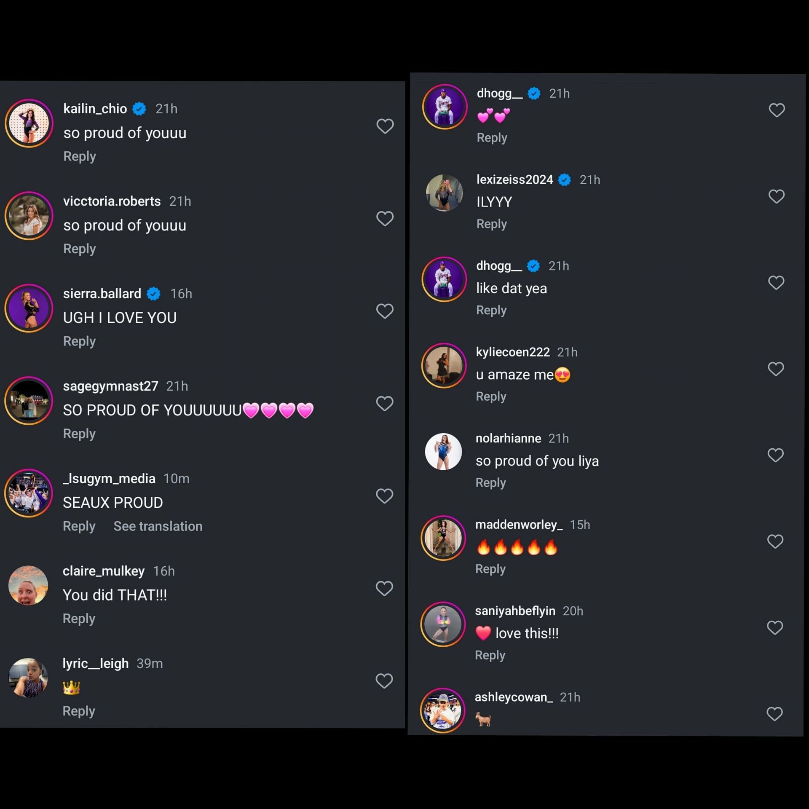This screenshot has width=809, height=809.
Task: Like kailin_chio's "so proud of youuu" comment
Action: pyautogui.click(x=385, y=126)
